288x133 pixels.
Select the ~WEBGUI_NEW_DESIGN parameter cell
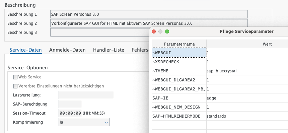point(179,107)
